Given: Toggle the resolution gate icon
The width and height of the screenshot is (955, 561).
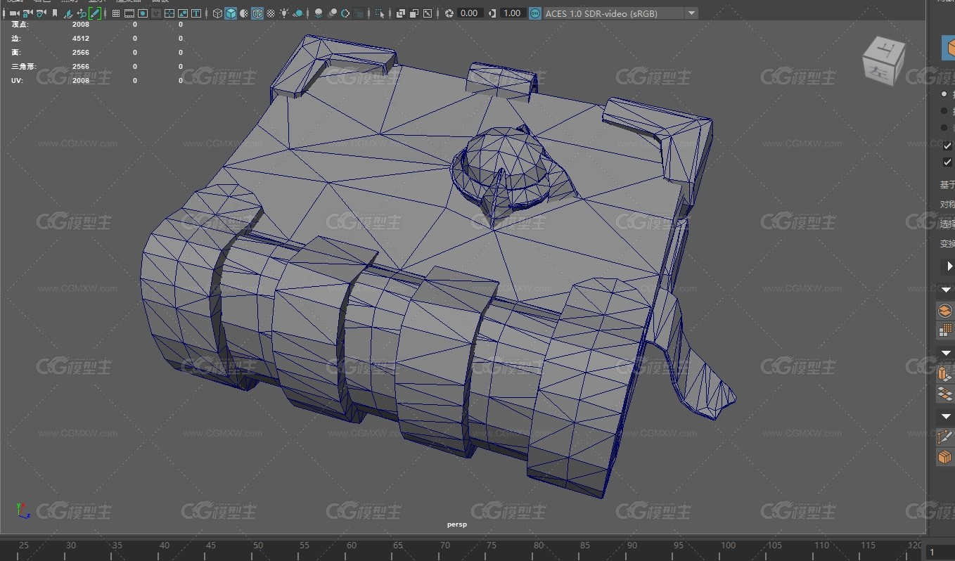Looking at the screenshot, I should 143,13.
